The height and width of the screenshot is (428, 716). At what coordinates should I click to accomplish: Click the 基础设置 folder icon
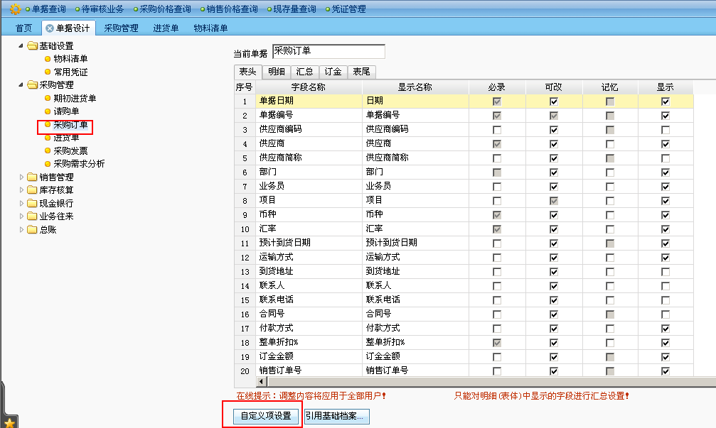(x=32, y=45)
